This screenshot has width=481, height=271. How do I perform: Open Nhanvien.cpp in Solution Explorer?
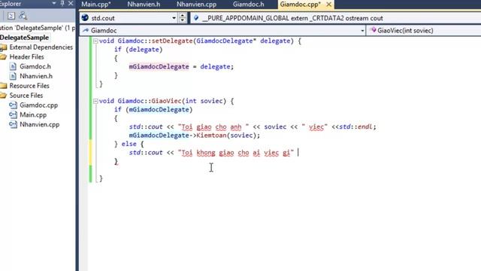[40, 124]
